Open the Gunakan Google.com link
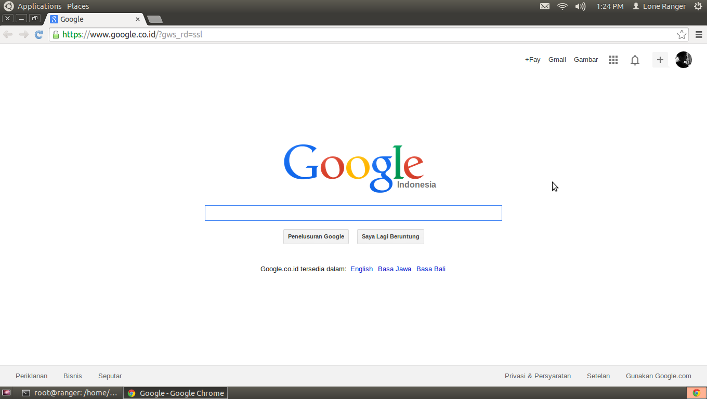The width and height of the screenshot is (707, 399). coord(659,376)
